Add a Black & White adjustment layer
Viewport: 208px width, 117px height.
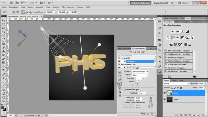click(x=182, y=38)
